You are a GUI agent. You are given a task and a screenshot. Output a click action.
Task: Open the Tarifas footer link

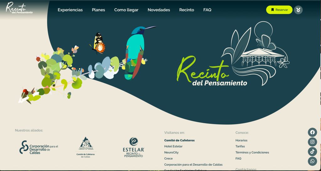(x=240, y=146)
